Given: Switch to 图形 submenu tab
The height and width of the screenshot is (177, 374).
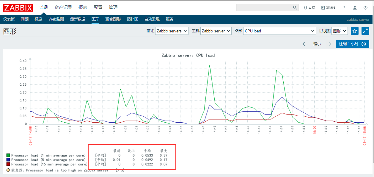Looking at the screenshot, I should tap(95, 19).
